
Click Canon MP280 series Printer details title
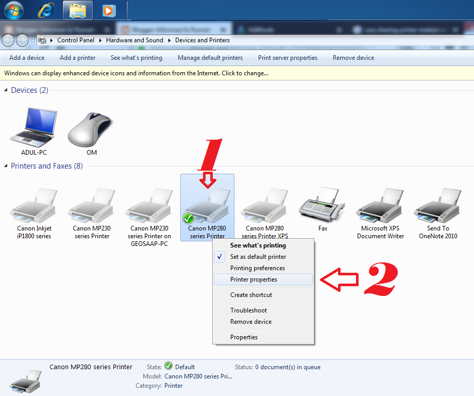(91, 367)
